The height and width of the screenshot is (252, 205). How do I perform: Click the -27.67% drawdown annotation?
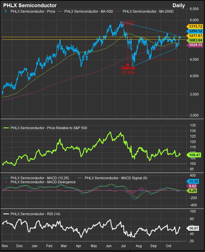(x=128, y=73)
